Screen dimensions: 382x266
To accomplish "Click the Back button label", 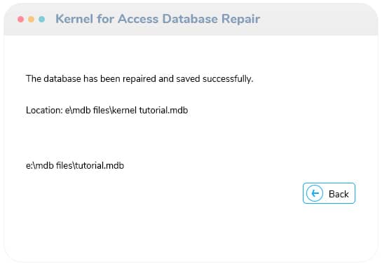I will [339, 194].
